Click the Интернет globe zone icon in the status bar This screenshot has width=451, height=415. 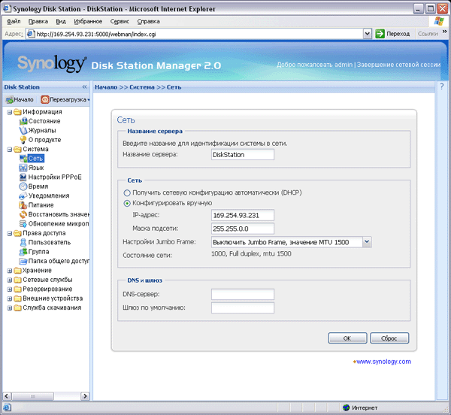[346, 407]
